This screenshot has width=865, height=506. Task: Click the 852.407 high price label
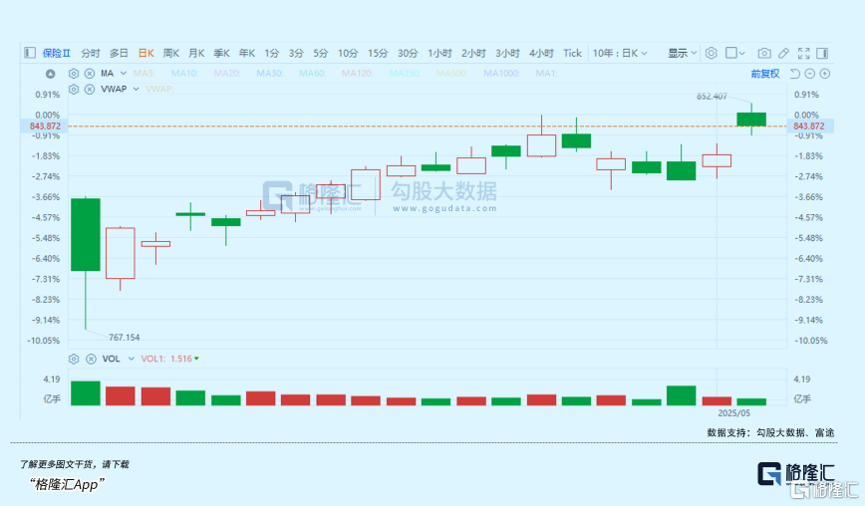pyautogui.click(x=712, y=97)
